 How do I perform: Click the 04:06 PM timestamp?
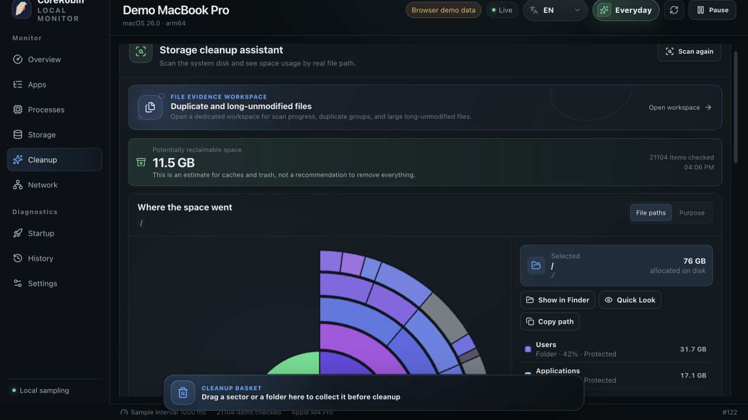point(699,167)
